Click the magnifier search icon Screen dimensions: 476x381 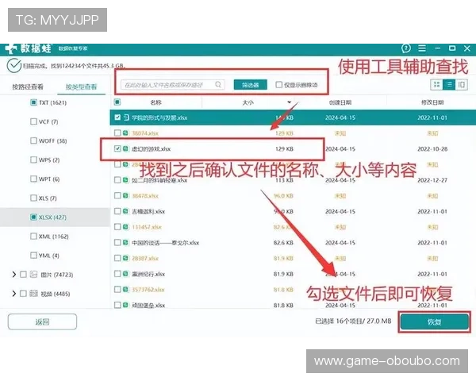(218, 84)
